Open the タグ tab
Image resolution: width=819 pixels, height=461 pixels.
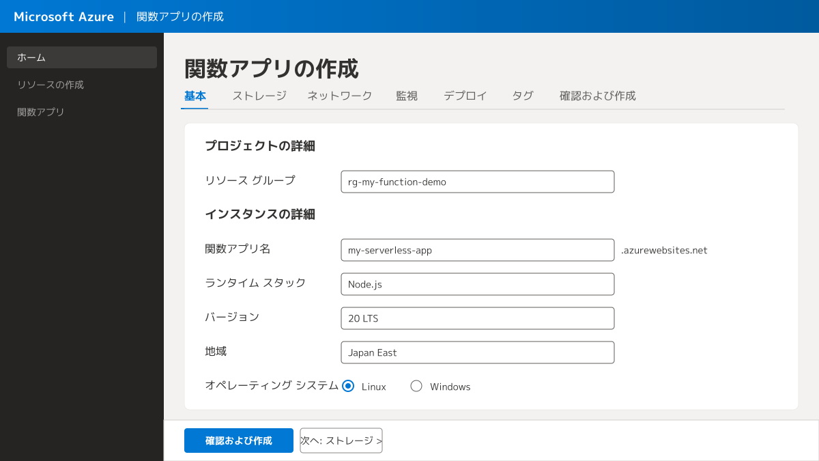click(x=523, y=96)
